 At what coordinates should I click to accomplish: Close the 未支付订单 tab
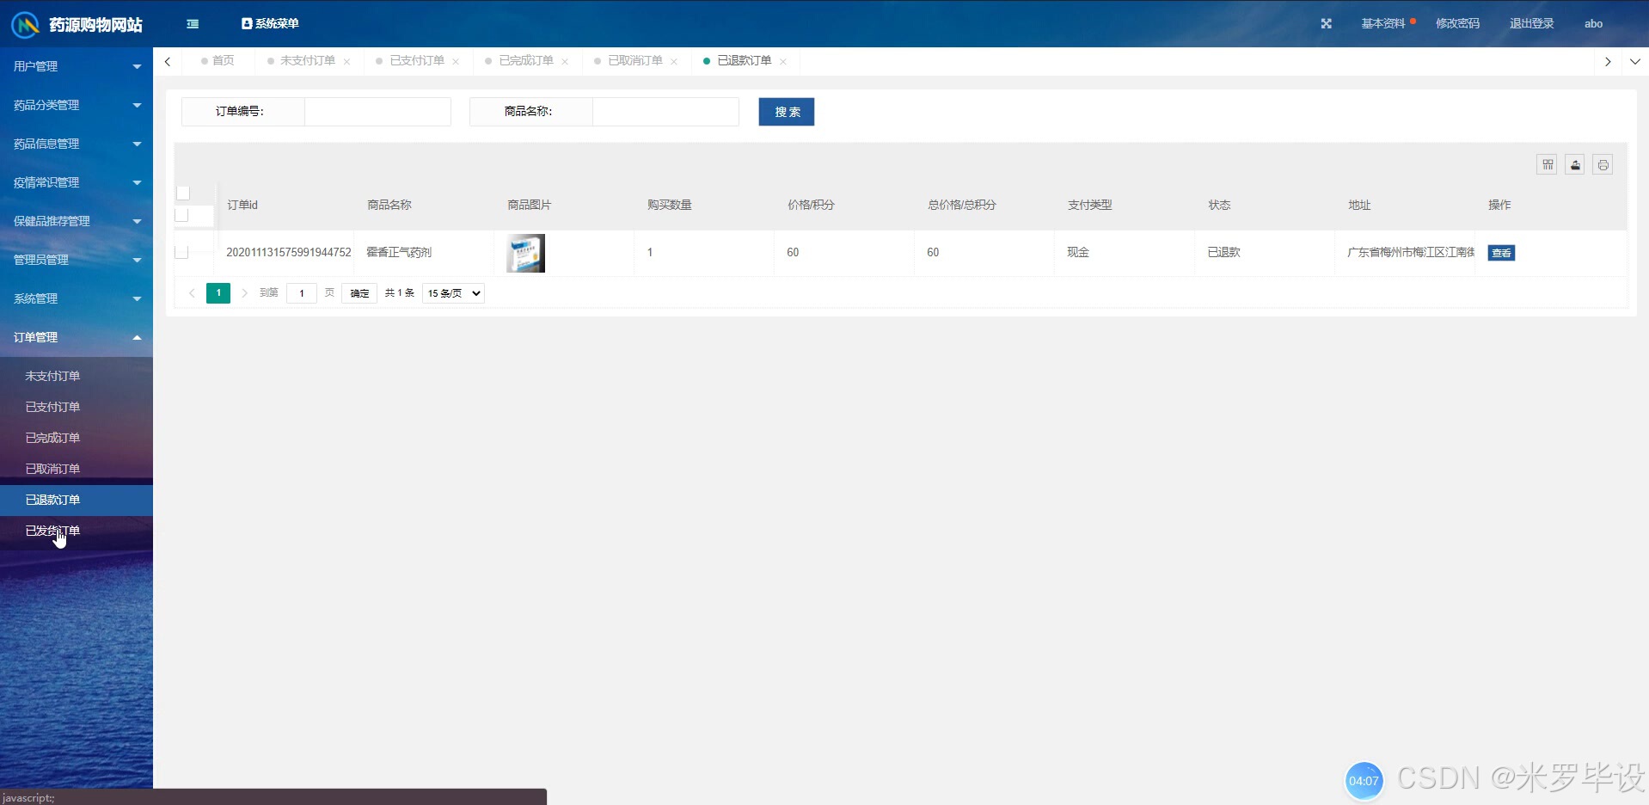pyautogui.click(x=346, y=61)
